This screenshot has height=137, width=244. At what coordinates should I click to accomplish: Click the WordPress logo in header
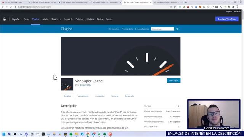(x=5, y=19)
